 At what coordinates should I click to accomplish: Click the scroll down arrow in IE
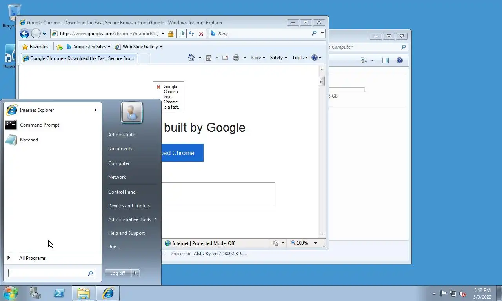coord(322,234)
